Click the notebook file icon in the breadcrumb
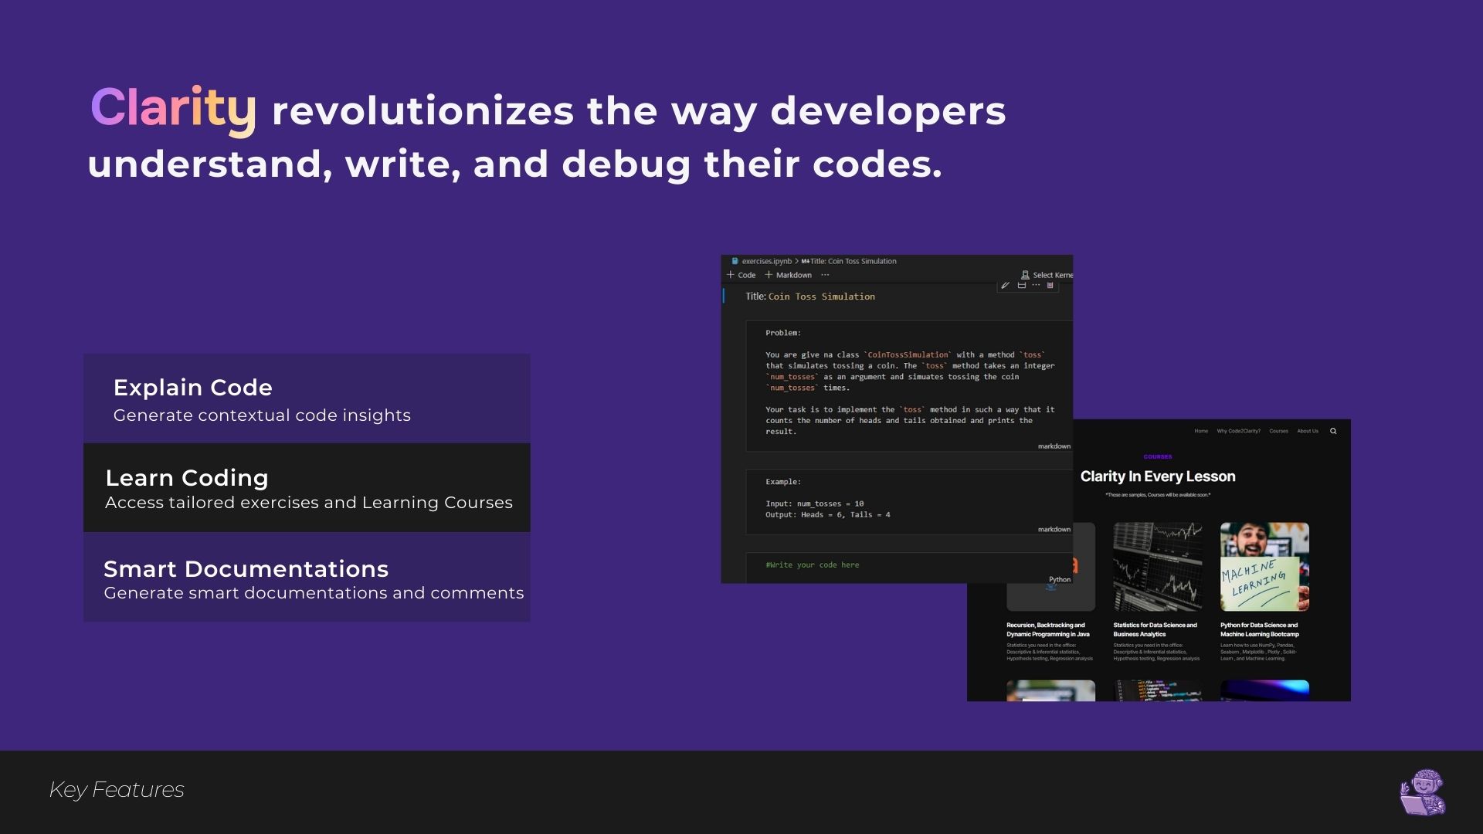Image resolution: width=1483 pixels, height=834 pixels. click(x=735, y=261)
